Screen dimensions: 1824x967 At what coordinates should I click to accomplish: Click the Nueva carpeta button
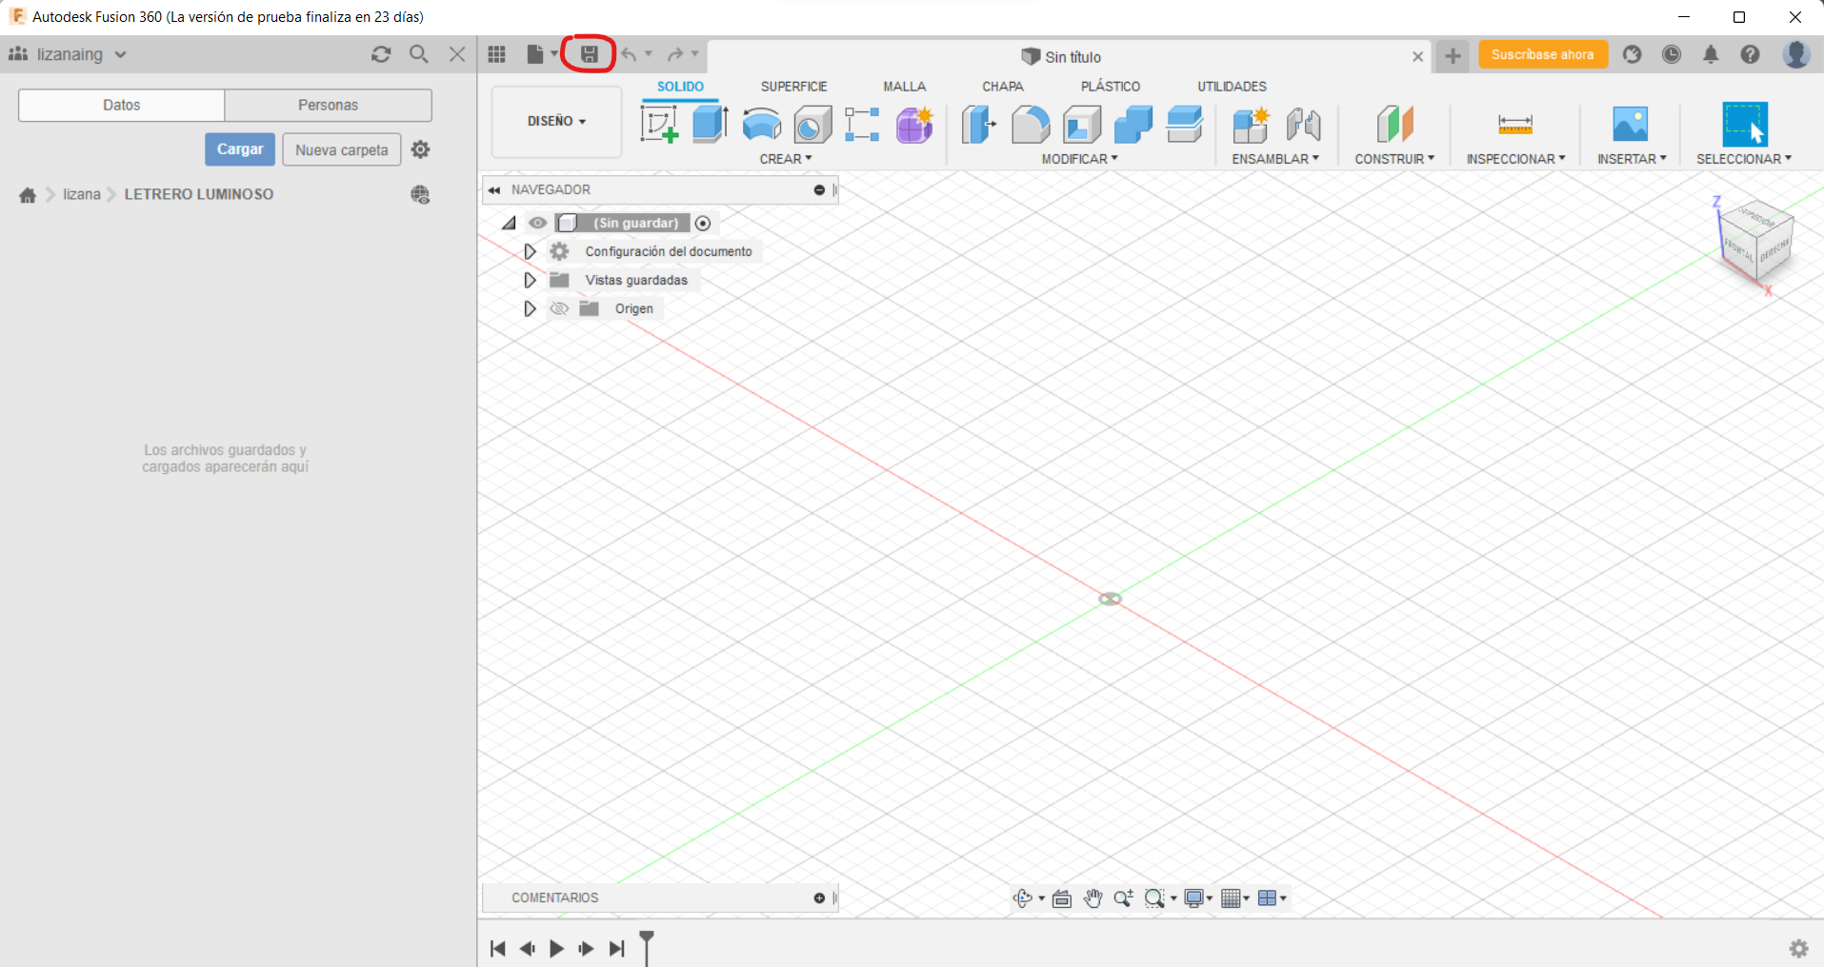[342, 149]
